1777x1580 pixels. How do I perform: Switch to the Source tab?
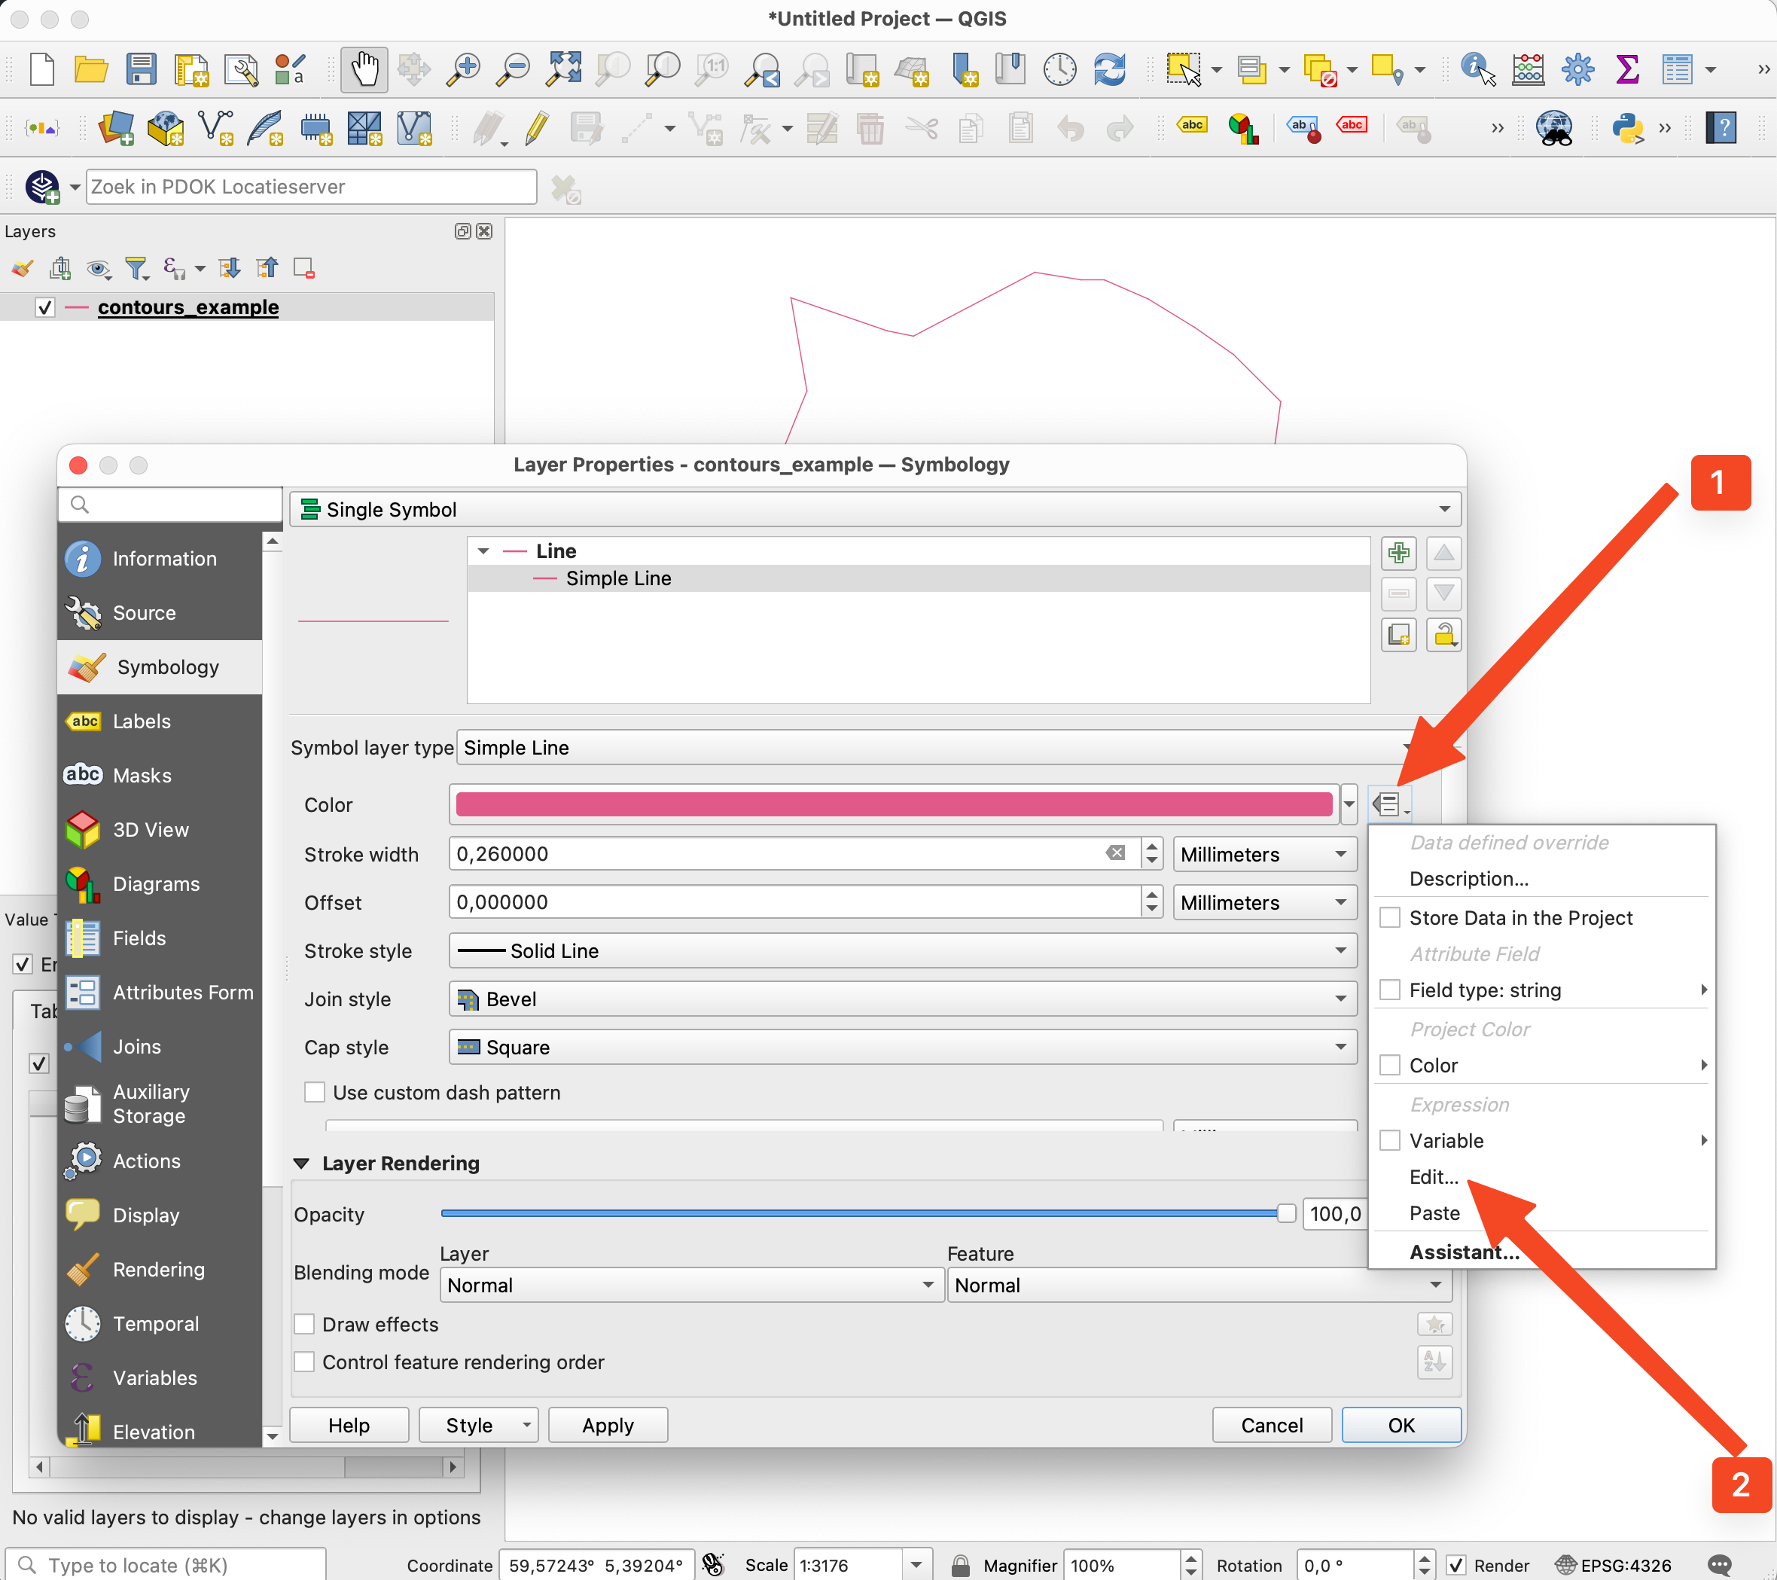pyautogui.click(x=160, y=613)
